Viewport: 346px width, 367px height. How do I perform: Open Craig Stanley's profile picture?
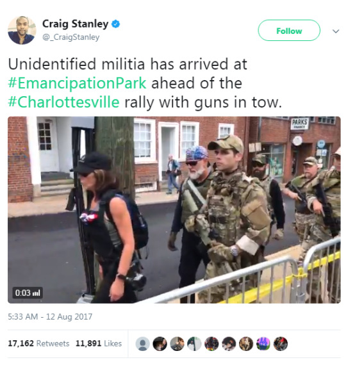click(22, 30)
